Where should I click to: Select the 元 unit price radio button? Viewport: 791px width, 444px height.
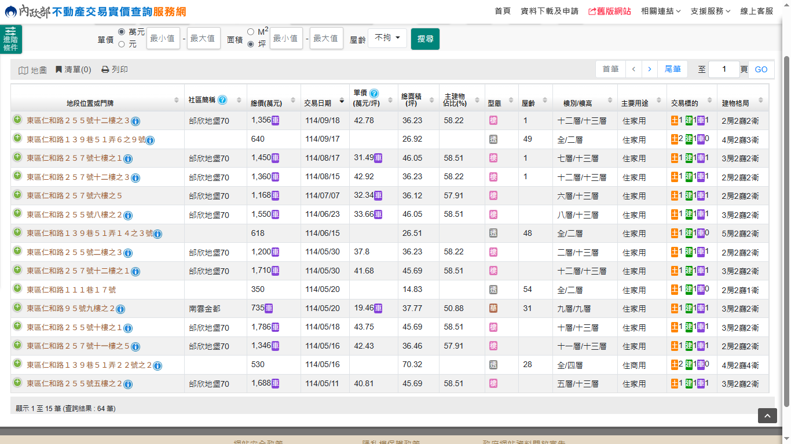tap(122, 44)
